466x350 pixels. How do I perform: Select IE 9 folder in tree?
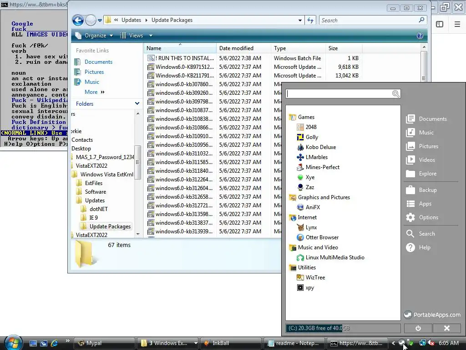click(x=90, y=217)
